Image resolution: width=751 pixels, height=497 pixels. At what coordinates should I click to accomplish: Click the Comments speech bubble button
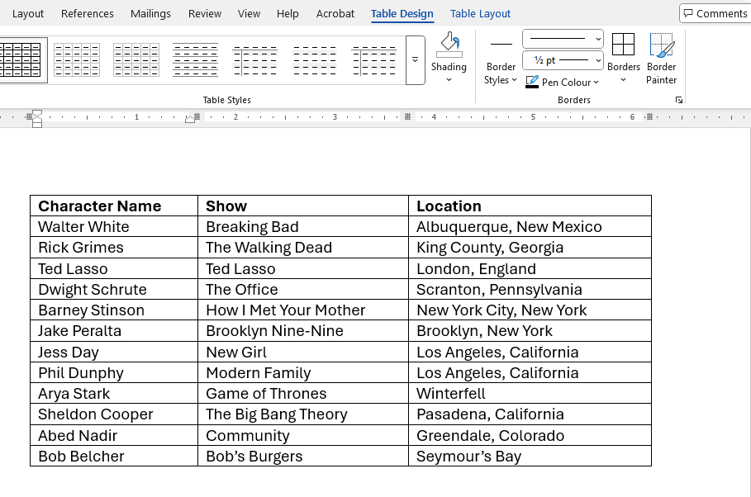pyautogui.click(x=715, y=13)
